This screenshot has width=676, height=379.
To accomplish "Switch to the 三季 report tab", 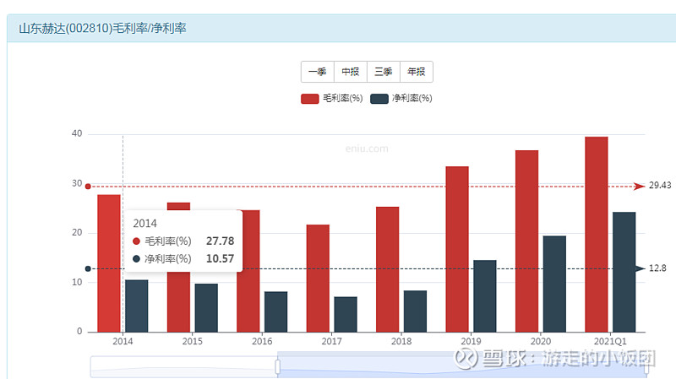I will pos(384,72).
